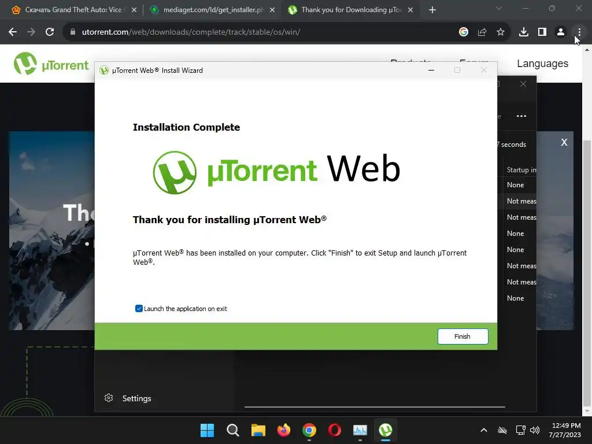Close the Thank you for Downloading tab

(410, 10)
